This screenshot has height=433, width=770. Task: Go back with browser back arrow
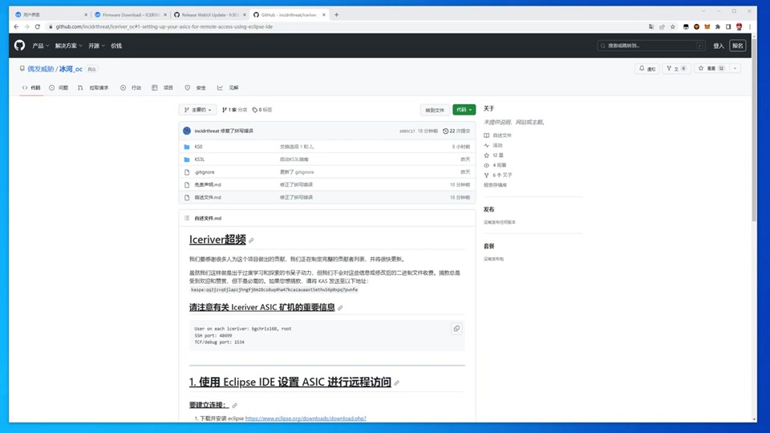click(x=16, y=26)
